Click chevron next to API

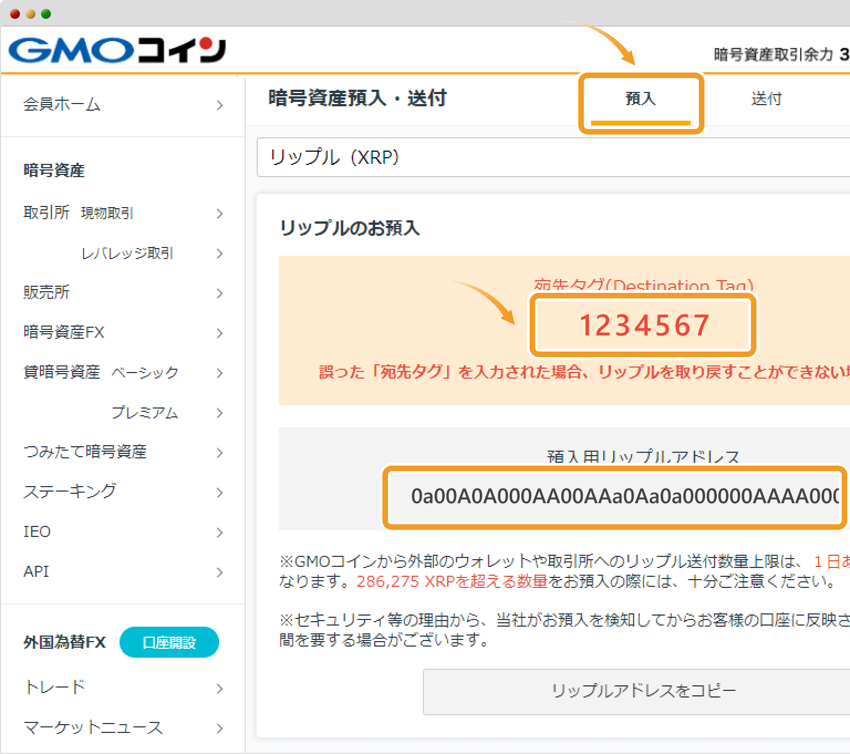pyautogui.click(x=220, y=572)
